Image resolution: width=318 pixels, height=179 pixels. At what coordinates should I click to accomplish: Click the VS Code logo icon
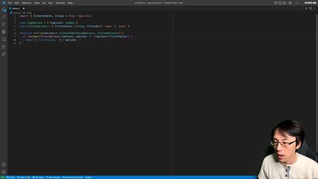pyautogui.click(x=3, y=3)
